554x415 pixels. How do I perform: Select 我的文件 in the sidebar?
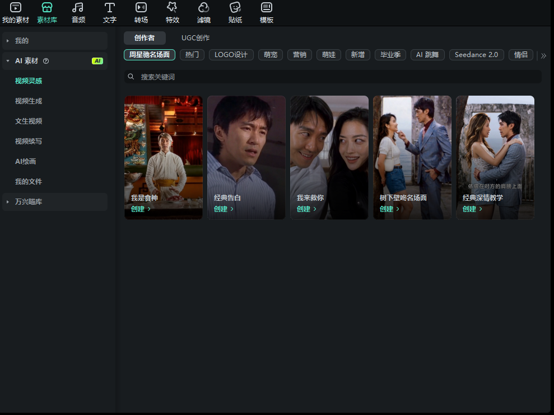(29, 181)
